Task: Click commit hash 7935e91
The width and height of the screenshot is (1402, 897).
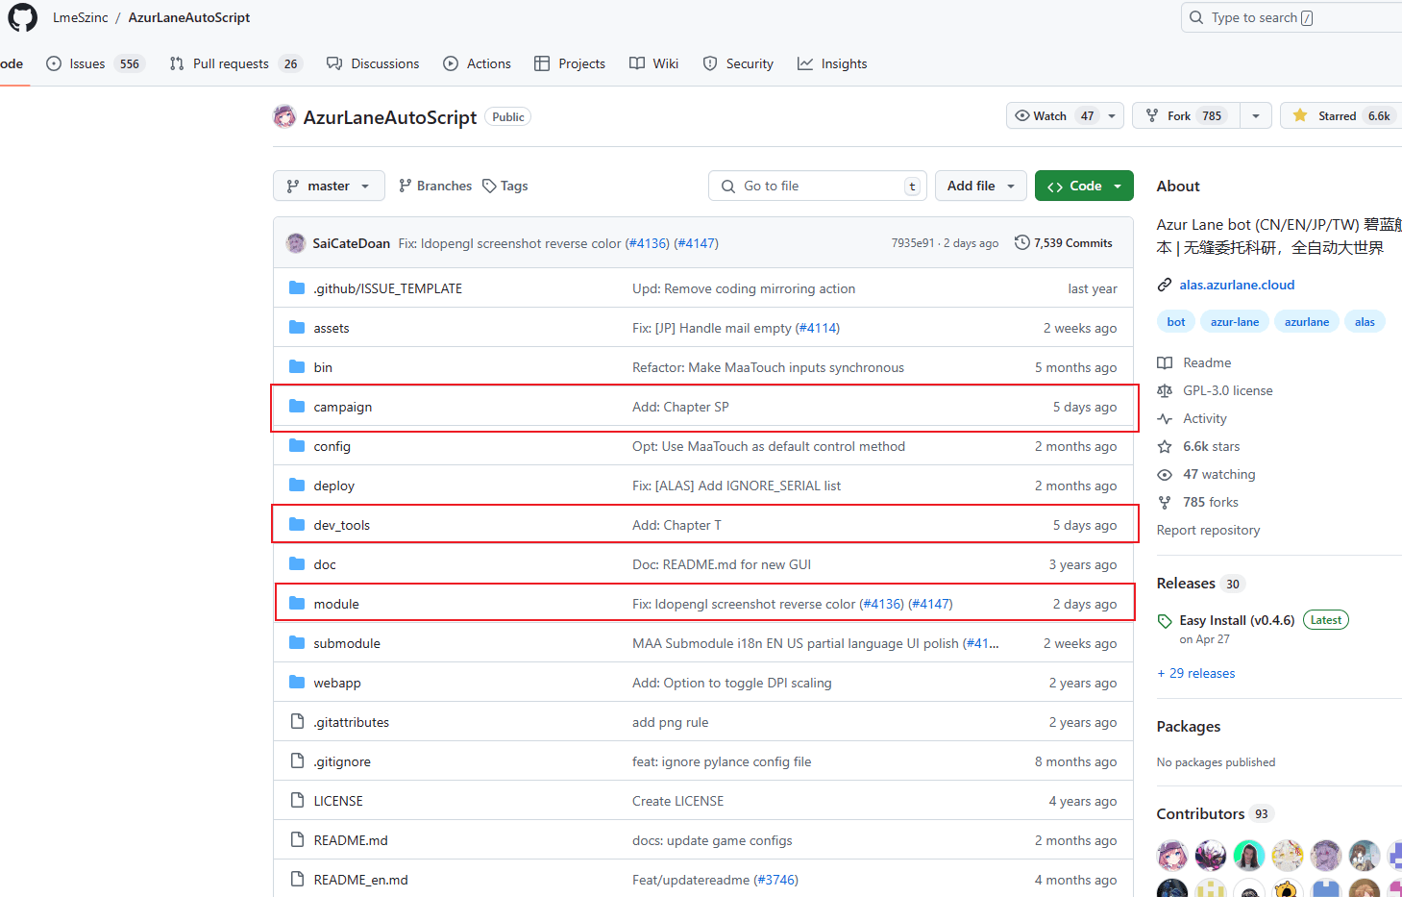Action: (913, 243)
